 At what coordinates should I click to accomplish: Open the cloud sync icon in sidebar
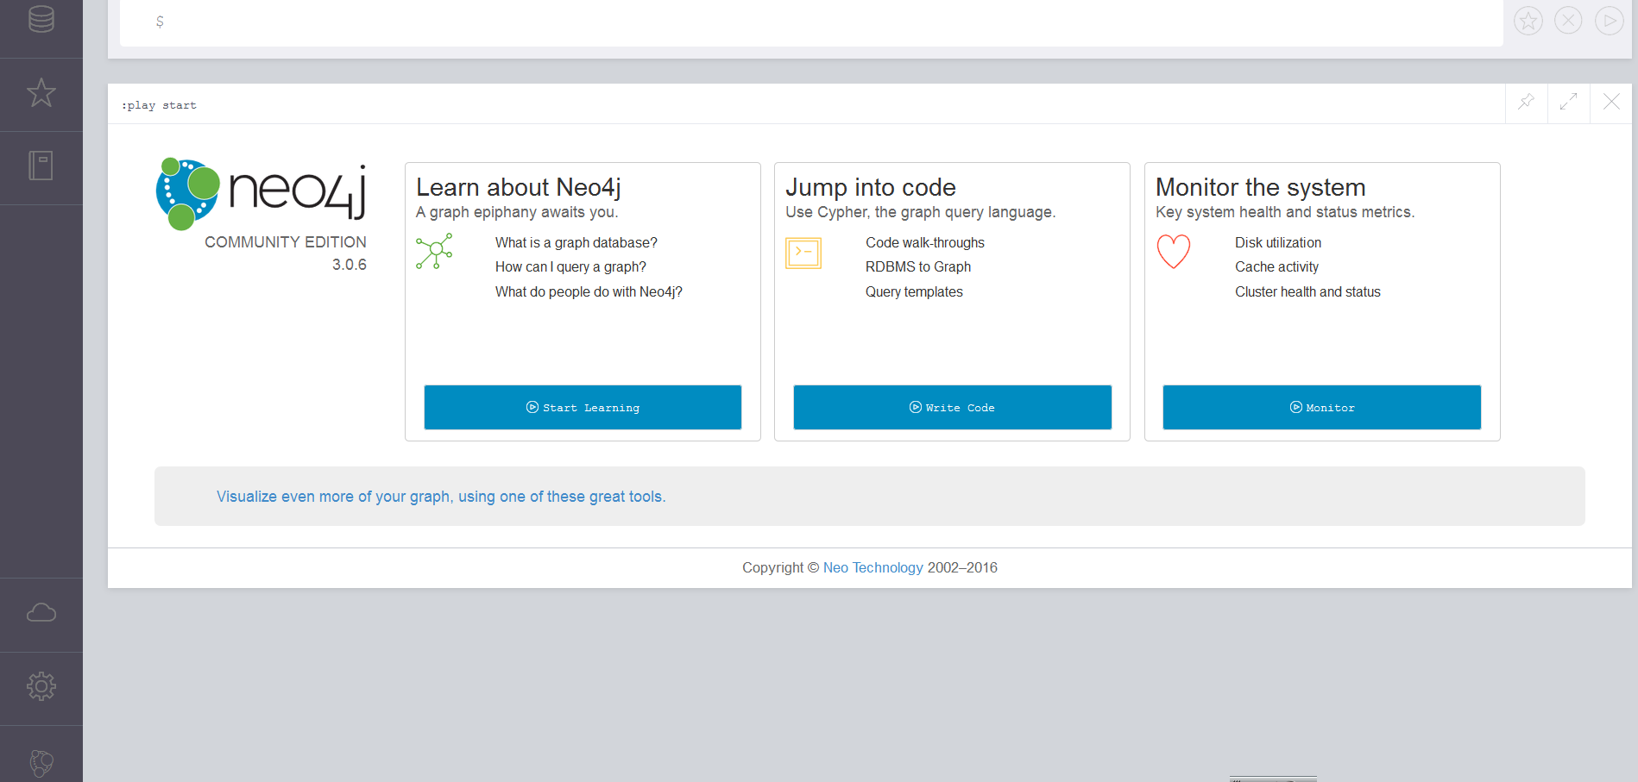pyautogui.click(x=41, y=613)
